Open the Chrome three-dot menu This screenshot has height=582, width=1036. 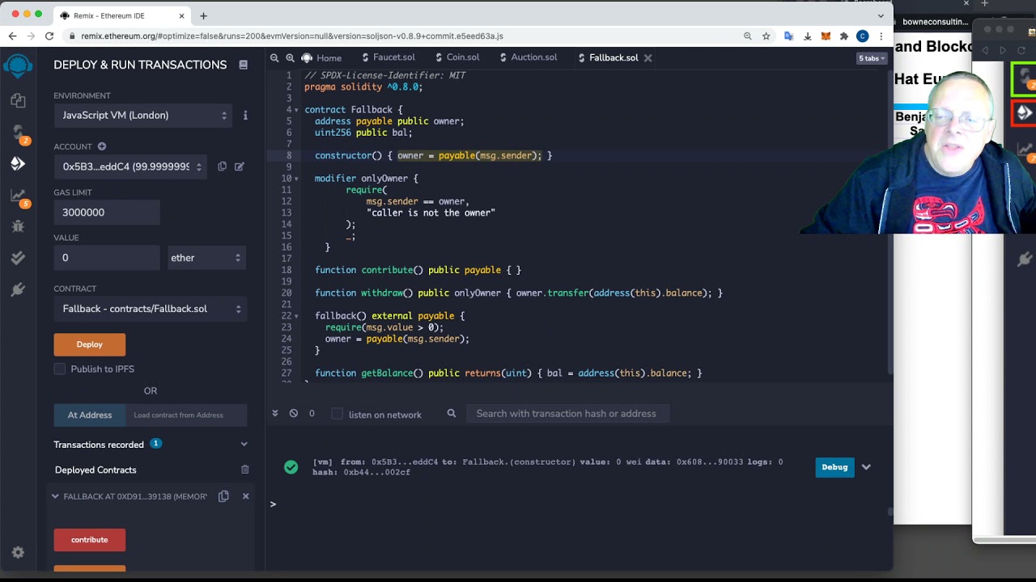[881, 36]
